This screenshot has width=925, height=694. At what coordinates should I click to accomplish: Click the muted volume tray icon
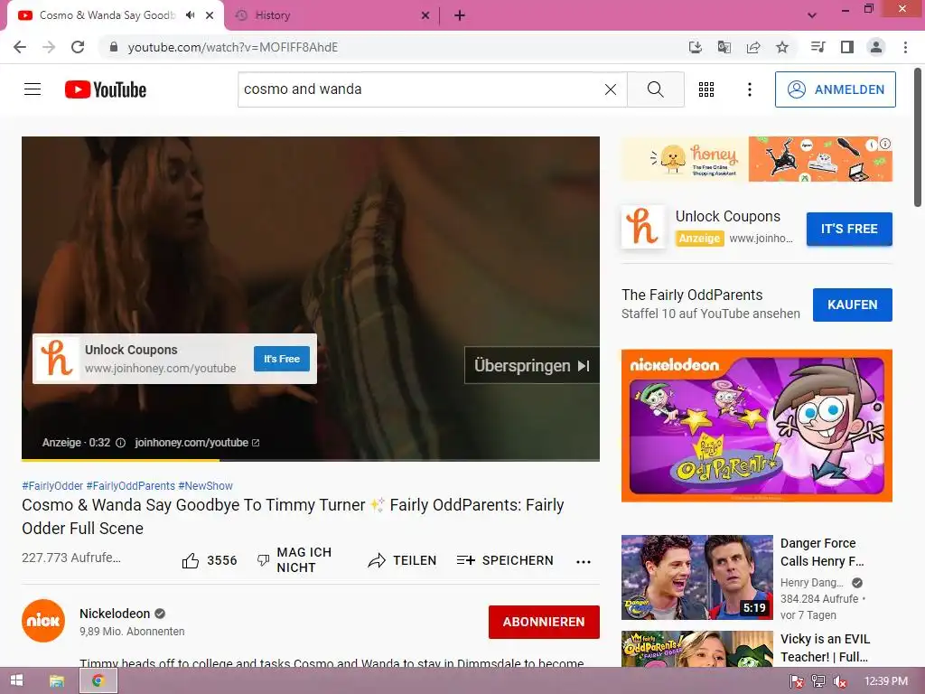(x=840, y=681)
